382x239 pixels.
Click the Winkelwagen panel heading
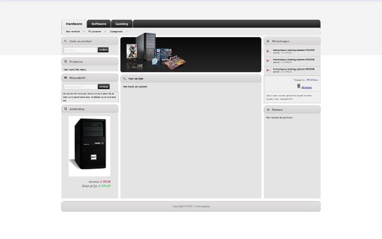[x=281, y=41]
